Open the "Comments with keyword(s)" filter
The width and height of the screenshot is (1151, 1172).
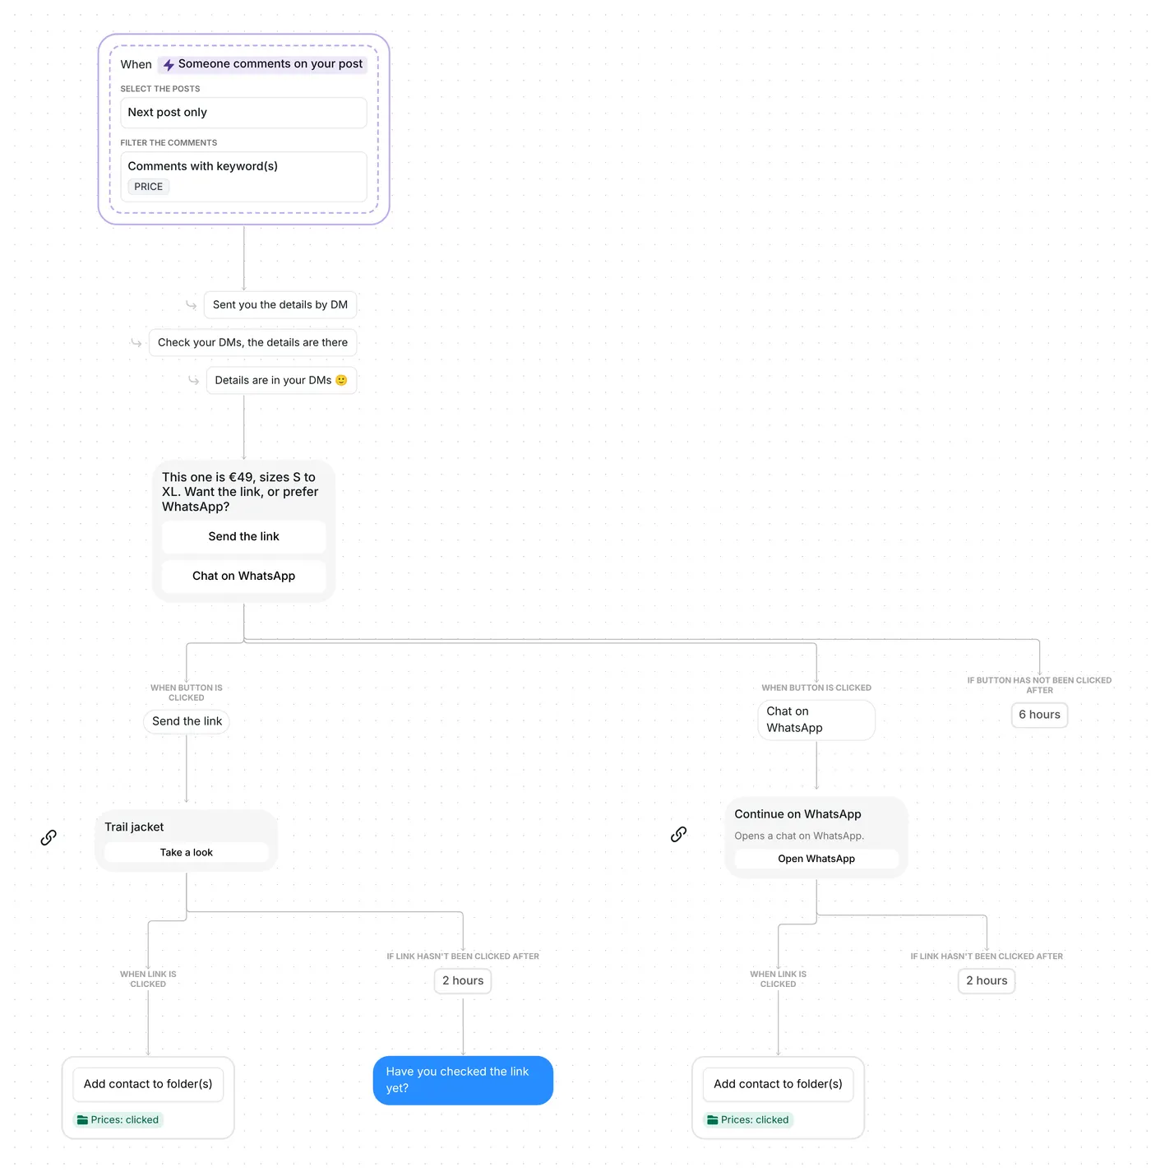(243, 176)
